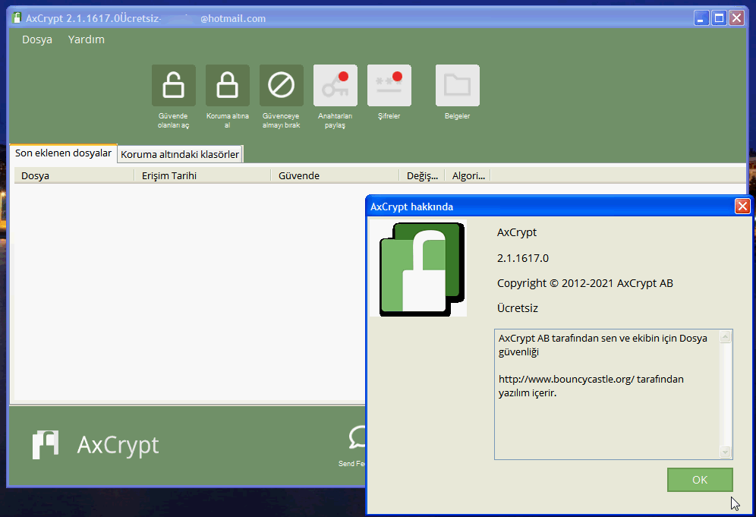Click the bouncycastle.org URL text

tap(566, 379)
